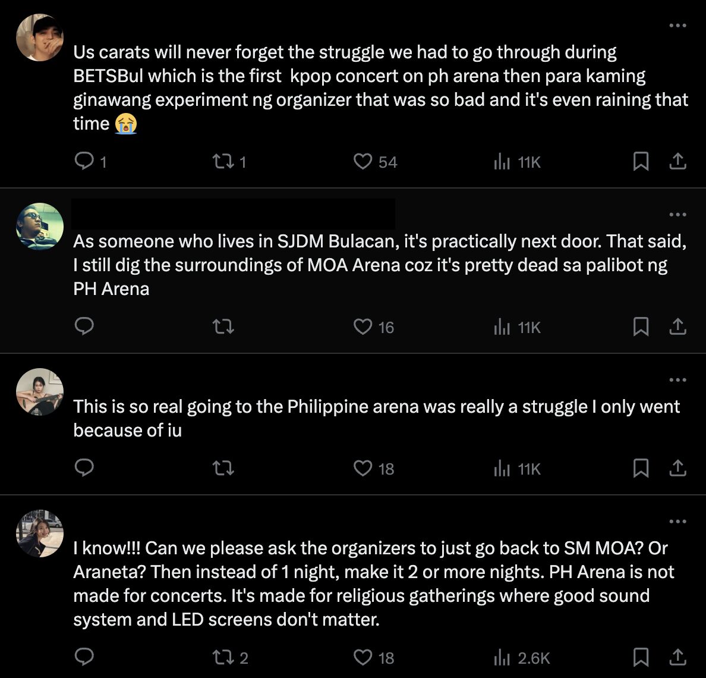Screen dimensions: 706x678
Task: Reply to the carats BETSBul tweet
Action: click(x=84, y=161)
